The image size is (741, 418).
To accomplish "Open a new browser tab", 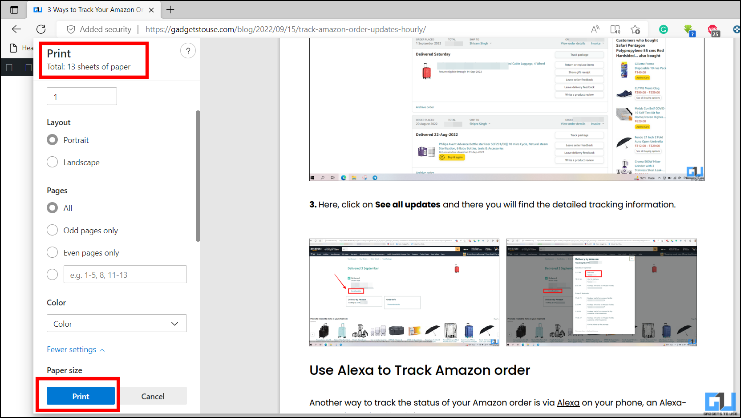I will pos(170,9).
